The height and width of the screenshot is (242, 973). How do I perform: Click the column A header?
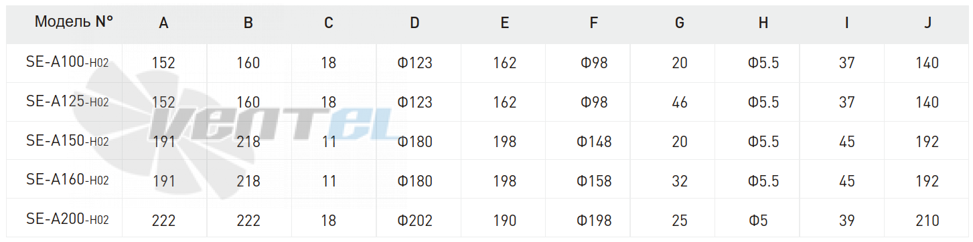[x=163, y=23]
